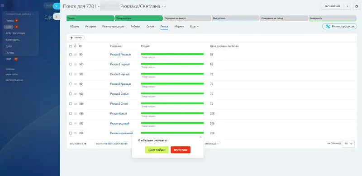Click the Бизнес-процессы button with icon
This screenshot has height=176, width=362.
coord(339,27)
